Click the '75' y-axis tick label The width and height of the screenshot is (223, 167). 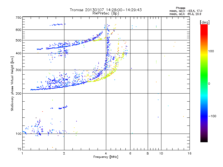[x=20, y=149]
